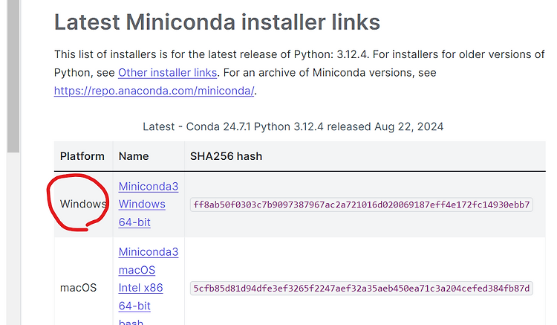Click Python: 3.12.4 in the intro paragraph
The width and height of the screenshot is (557, 325).
tap(331, 54)
